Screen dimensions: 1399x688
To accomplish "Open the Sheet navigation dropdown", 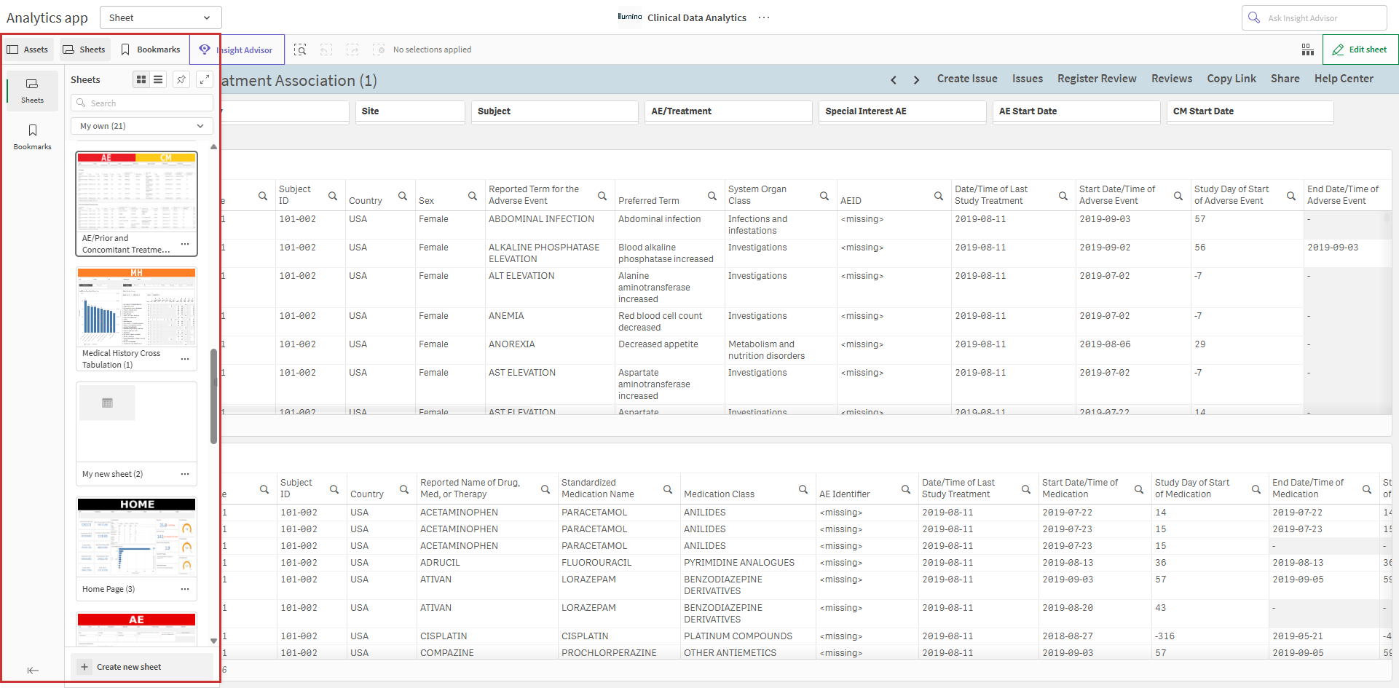I will coord(160,17).
